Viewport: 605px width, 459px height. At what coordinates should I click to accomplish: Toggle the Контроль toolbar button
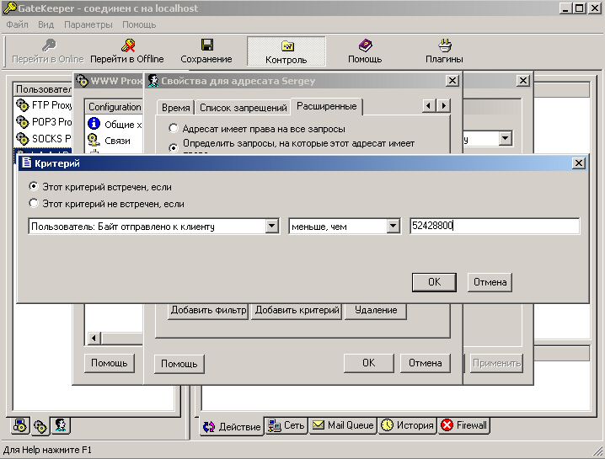pos(286,51)
